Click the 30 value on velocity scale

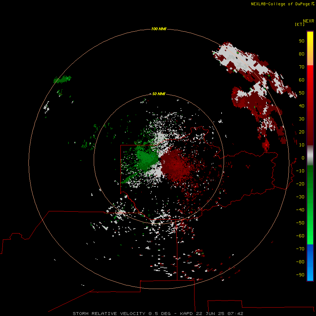[x=302, y=119]
